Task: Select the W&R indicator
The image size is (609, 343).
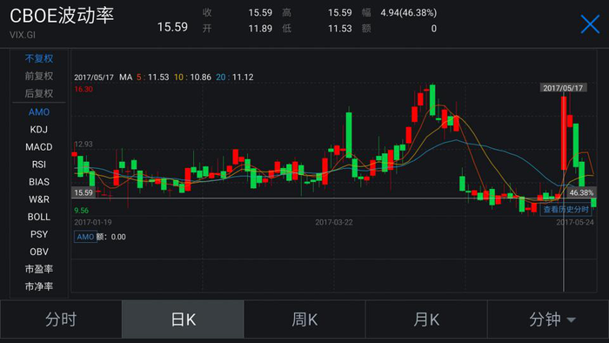Action: (x=39, y=199)
